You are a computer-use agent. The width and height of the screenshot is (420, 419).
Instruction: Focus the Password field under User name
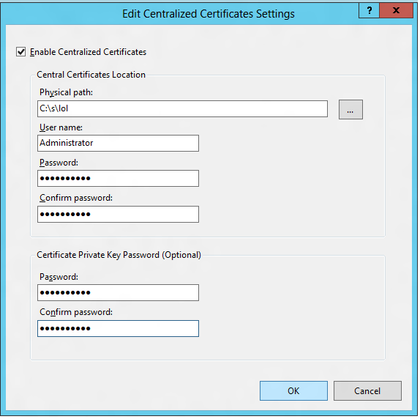pyautogui.click(x=118, y=178)
